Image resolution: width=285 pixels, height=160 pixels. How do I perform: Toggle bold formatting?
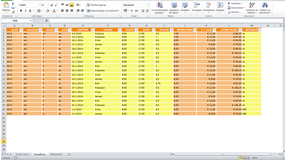pos(21,11)
